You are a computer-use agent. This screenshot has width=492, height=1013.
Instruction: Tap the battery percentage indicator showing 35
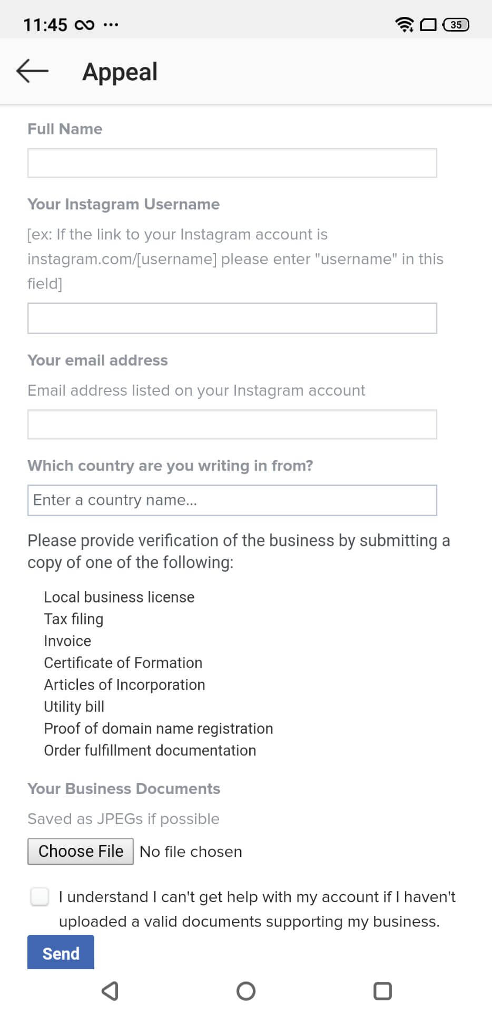(x=456, y=24)
